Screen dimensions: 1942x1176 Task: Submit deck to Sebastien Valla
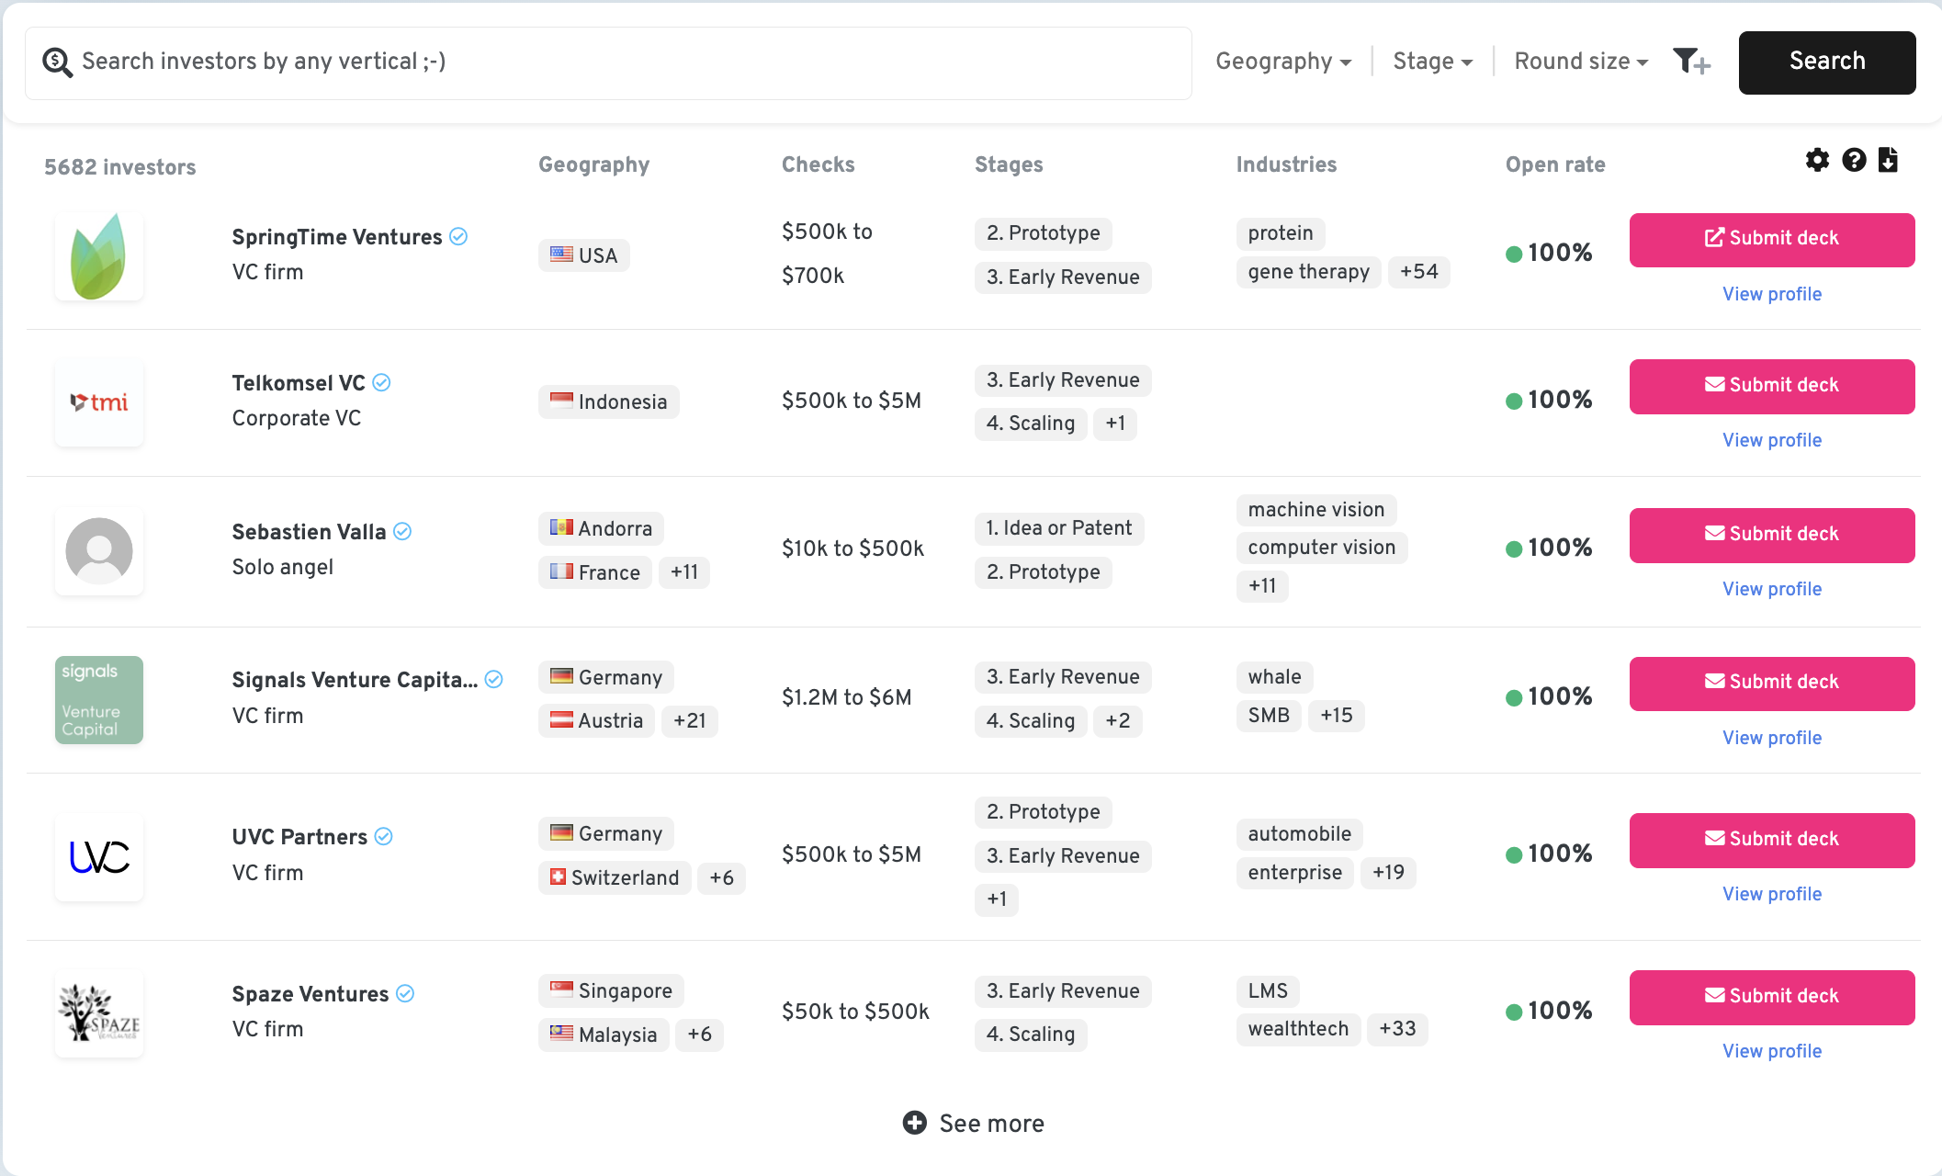1772,536
